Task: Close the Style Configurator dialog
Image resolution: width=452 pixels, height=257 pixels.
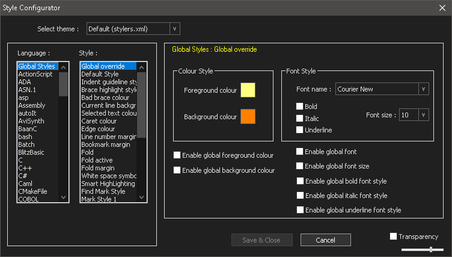Action: pos(442,8)
